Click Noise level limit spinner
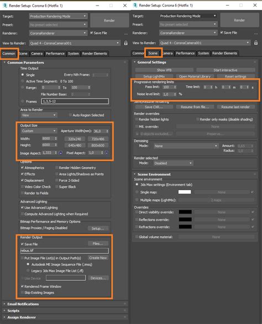This screenshot has width=262, height=324. 170,94
